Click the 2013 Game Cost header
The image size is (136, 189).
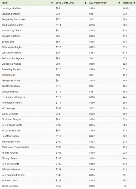click(65, 3)
